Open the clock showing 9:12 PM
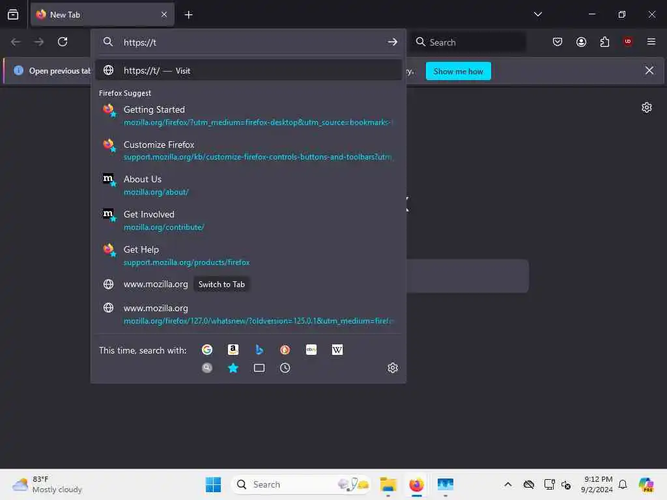Screen dimensions: 667x500 [x=597, y=484]
